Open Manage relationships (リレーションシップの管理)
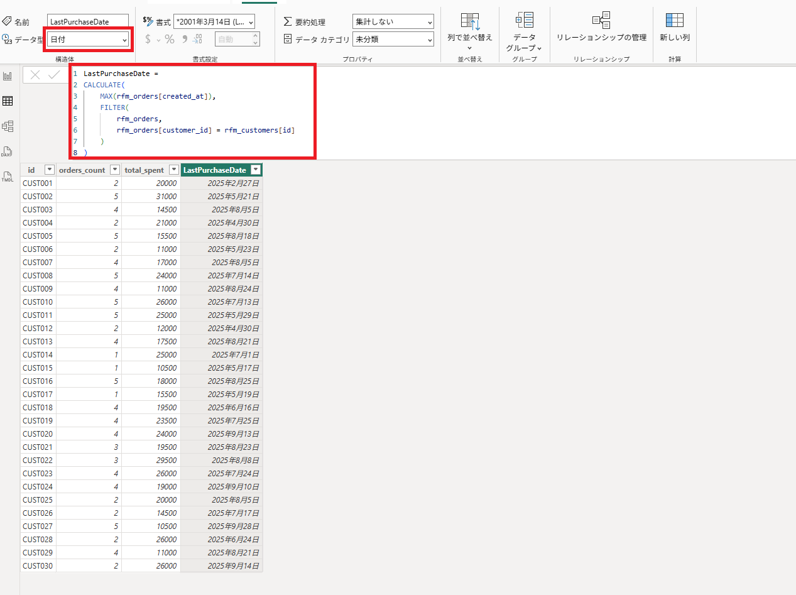796x595 pixels. pyautogui.click(x=601, y=27)
